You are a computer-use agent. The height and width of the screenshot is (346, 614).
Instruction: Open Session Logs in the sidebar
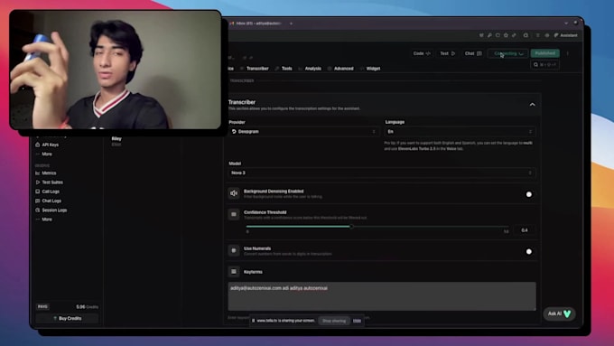click(x=51, y=210)
